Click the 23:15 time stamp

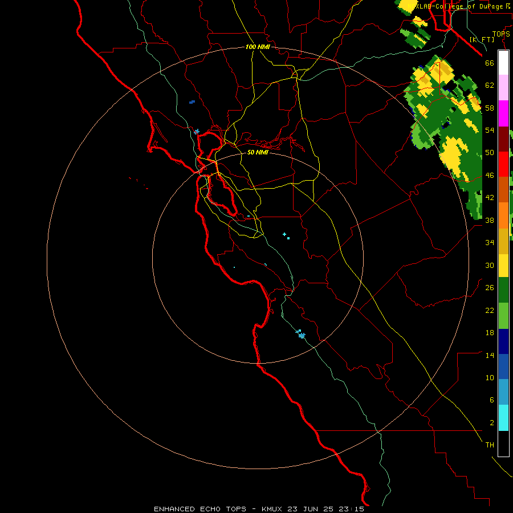pos(351,509)
